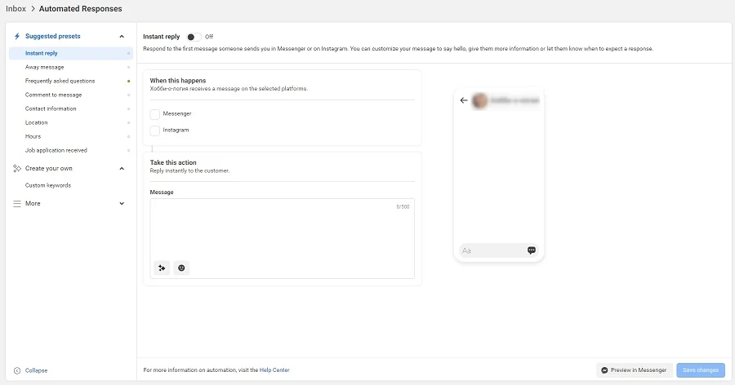Click the lightning bolt Suggested presets icon

click(x=17, y=37)
